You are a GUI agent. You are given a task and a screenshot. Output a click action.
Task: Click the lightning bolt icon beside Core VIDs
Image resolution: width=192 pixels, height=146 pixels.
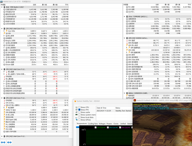pos(6,31)
